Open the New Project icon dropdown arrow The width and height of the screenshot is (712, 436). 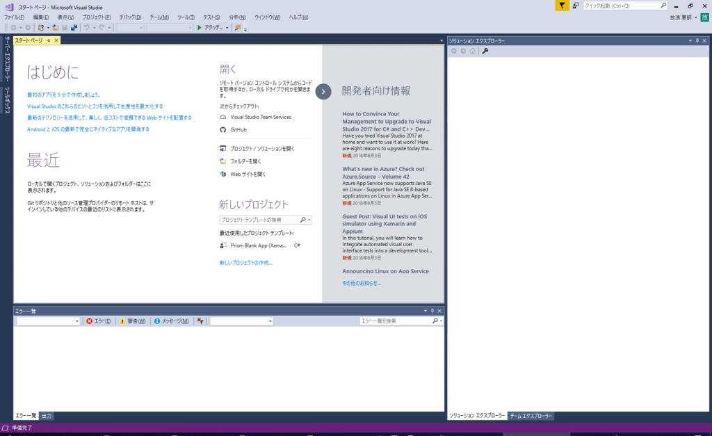coord(48,28)
